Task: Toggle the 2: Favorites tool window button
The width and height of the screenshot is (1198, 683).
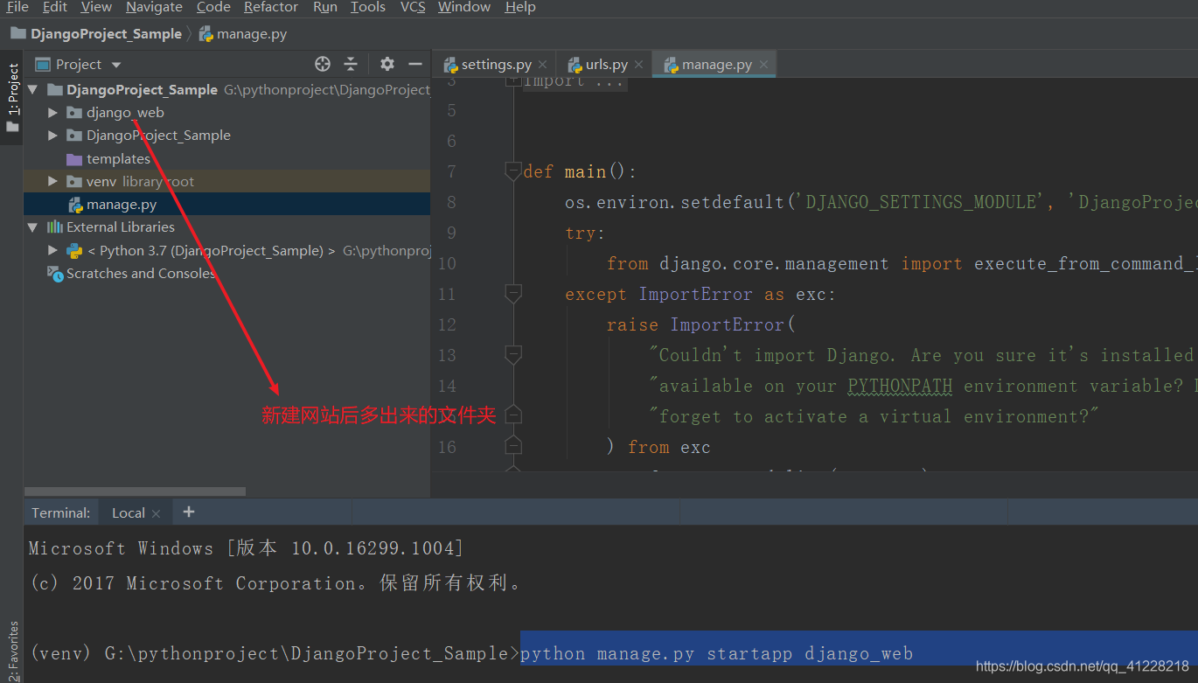Action: 12,652
